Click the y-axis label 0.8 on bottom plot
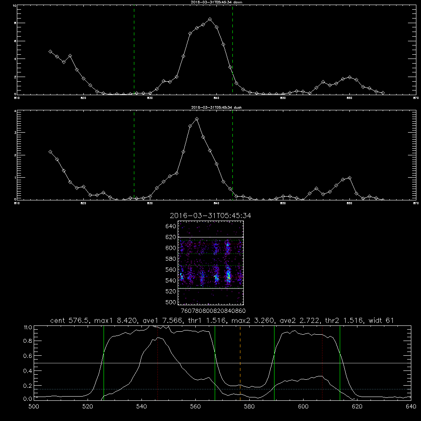Image resolution: width=421 pixels, height=421 pixels. click(28, 341)
